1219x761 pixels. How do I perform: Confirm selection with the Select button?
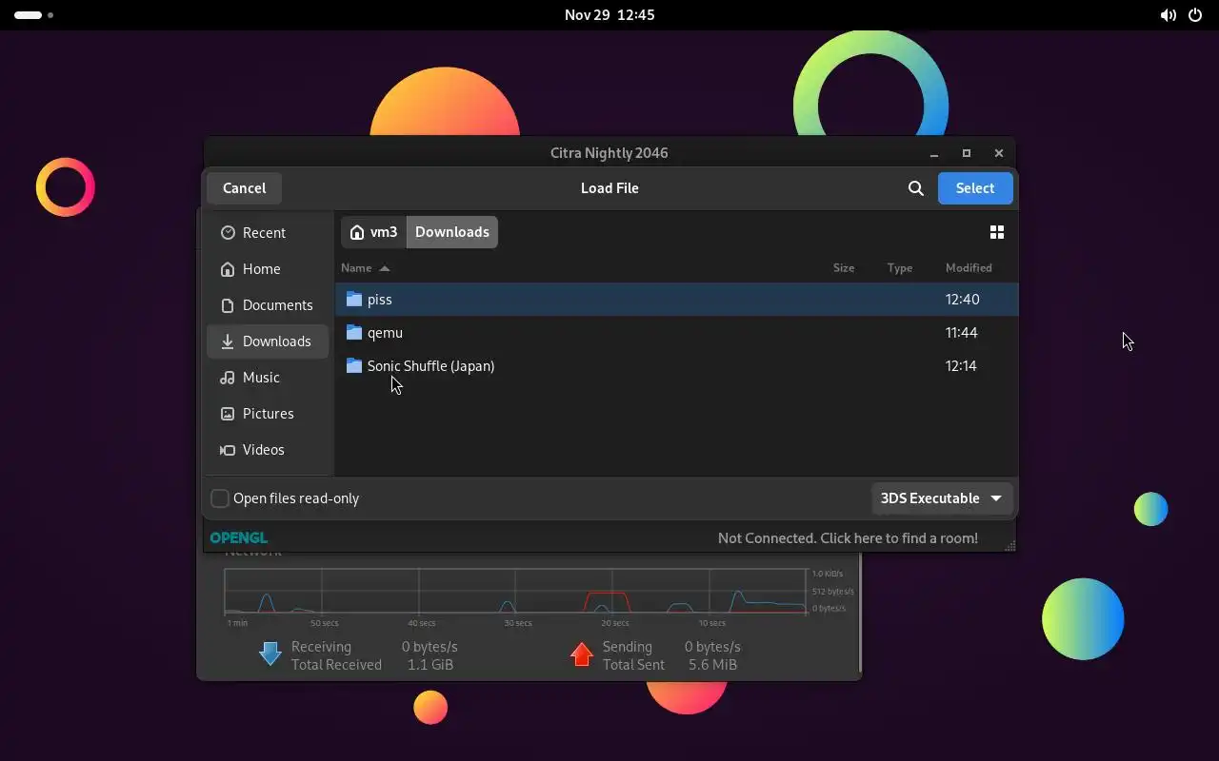[x=975, y=188]
